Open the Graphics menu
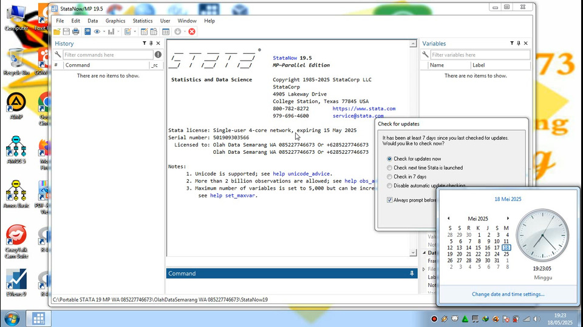Screen dimensions: 583x327 click(x=115, y=21)
